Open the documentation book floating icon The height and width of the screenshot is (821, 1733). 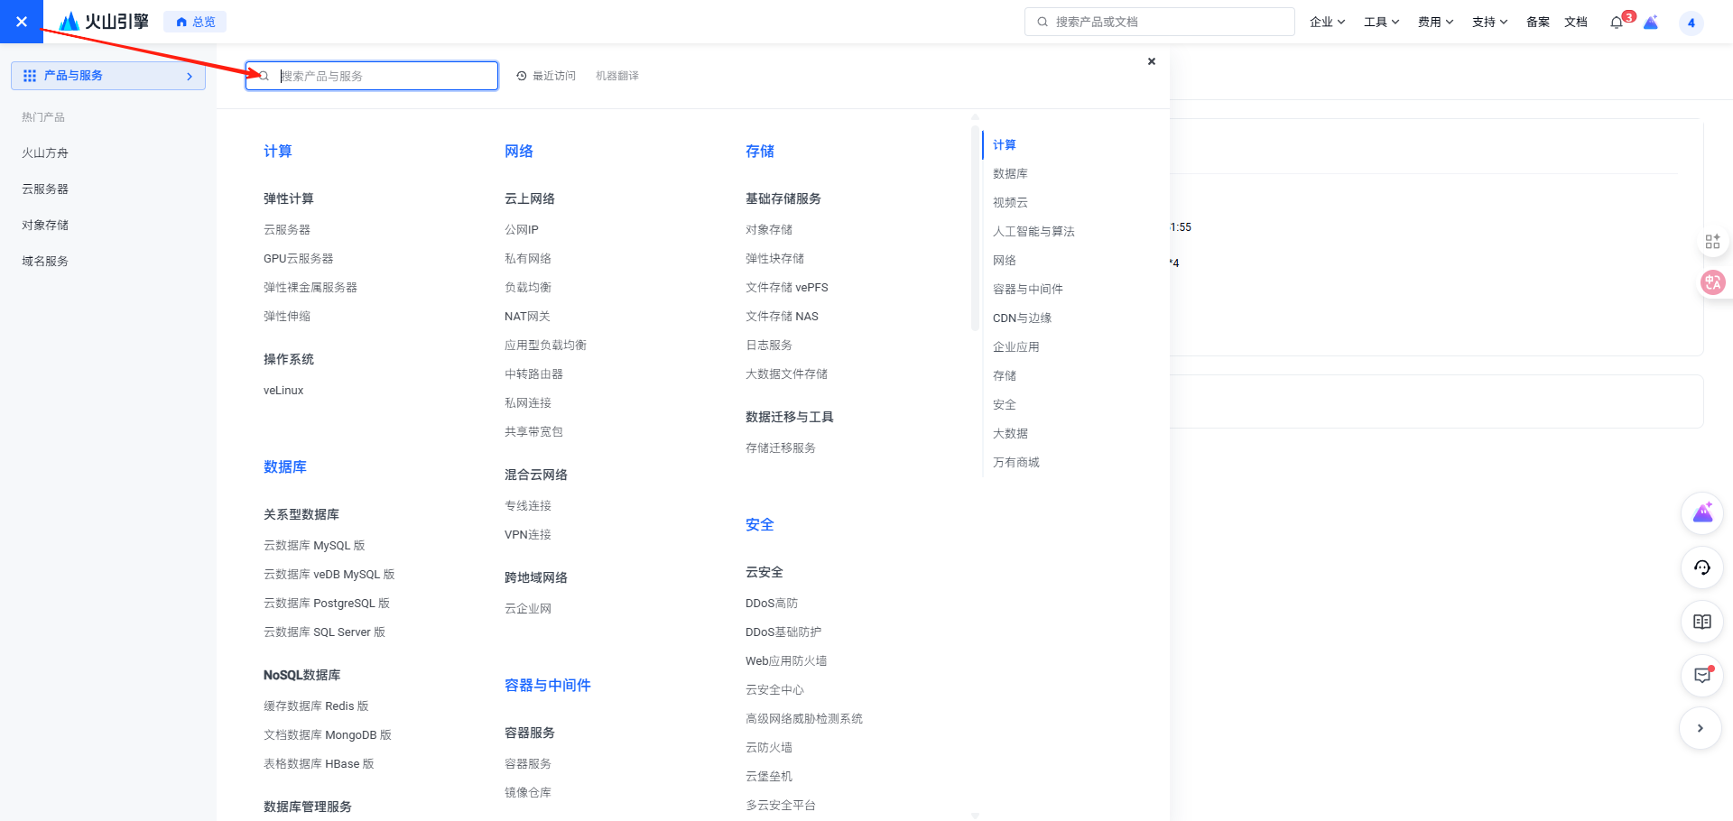(x=1702, y=622)
